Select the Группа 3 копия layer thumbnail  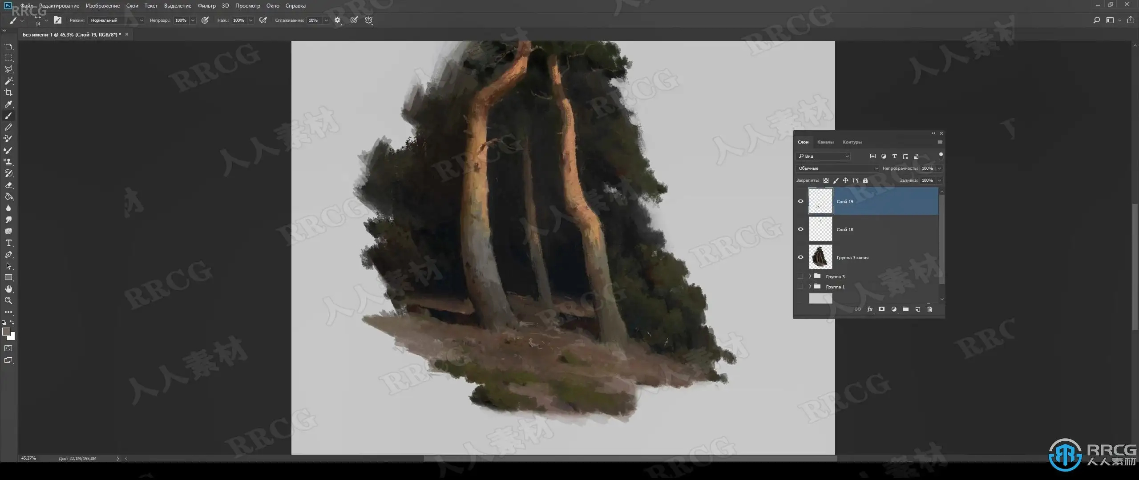pos(820,257)
